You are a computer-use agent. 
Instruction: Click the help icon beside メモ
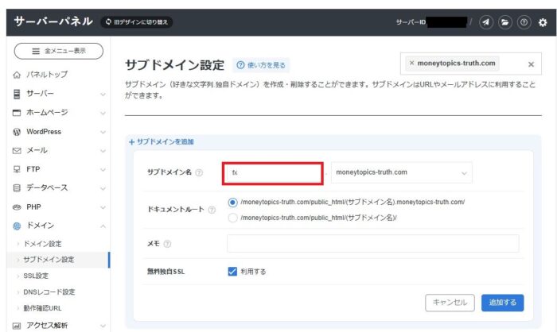point(168,244)
